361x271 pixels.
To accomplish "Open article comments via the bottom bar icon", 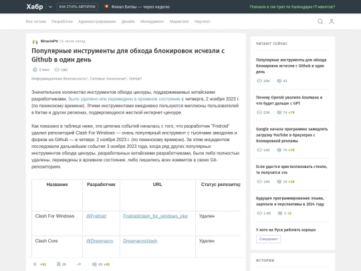I will pos(94,264).
